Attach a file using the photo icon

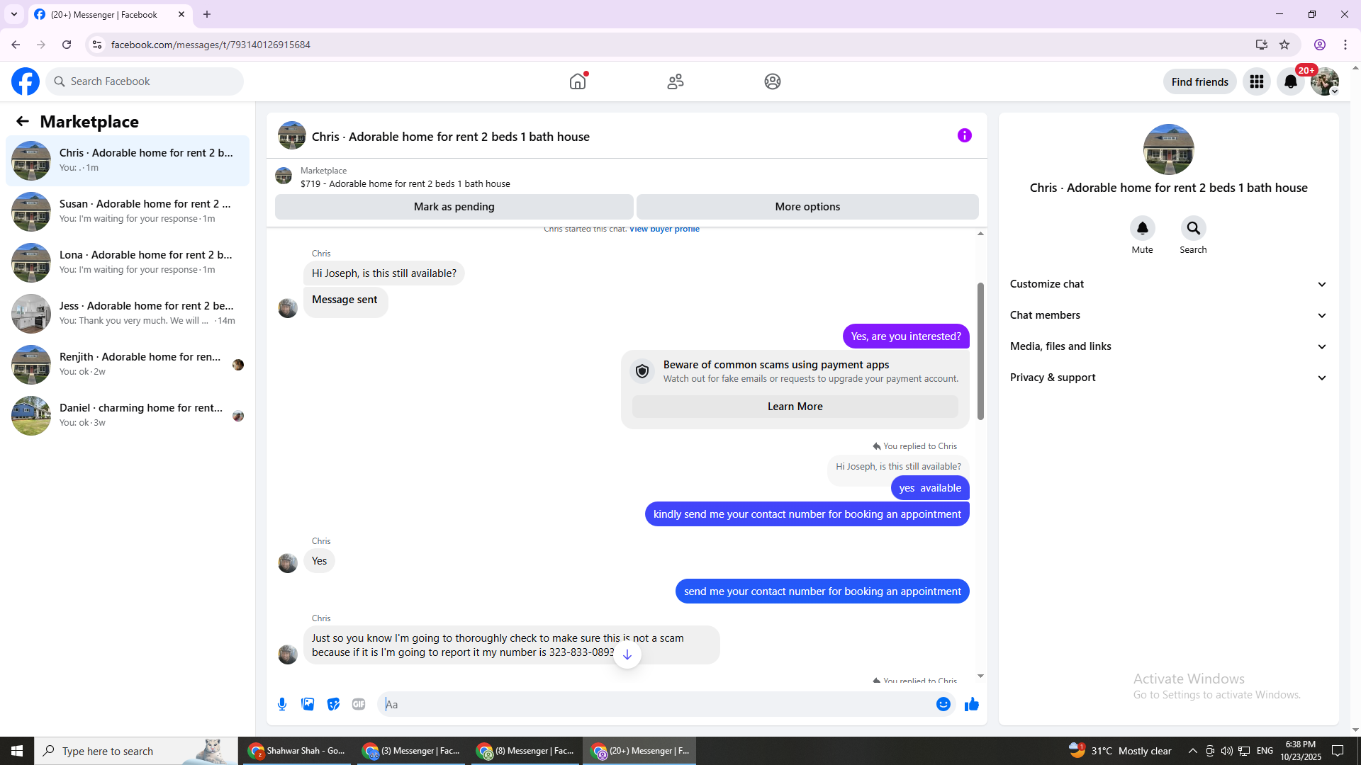pos(308,704)
